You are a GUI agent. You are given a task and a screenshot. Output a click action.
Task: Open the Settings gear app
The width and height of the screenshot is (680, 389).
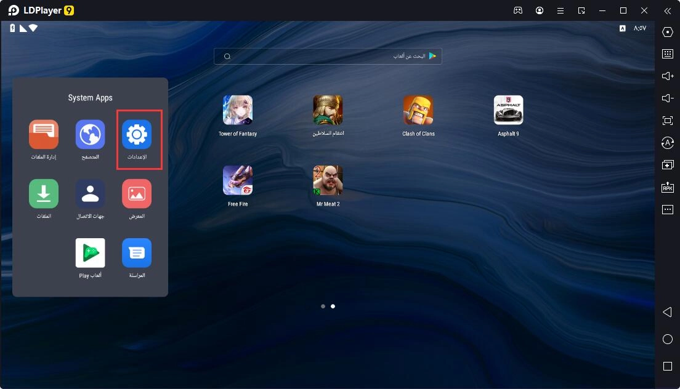coord(137,135)
